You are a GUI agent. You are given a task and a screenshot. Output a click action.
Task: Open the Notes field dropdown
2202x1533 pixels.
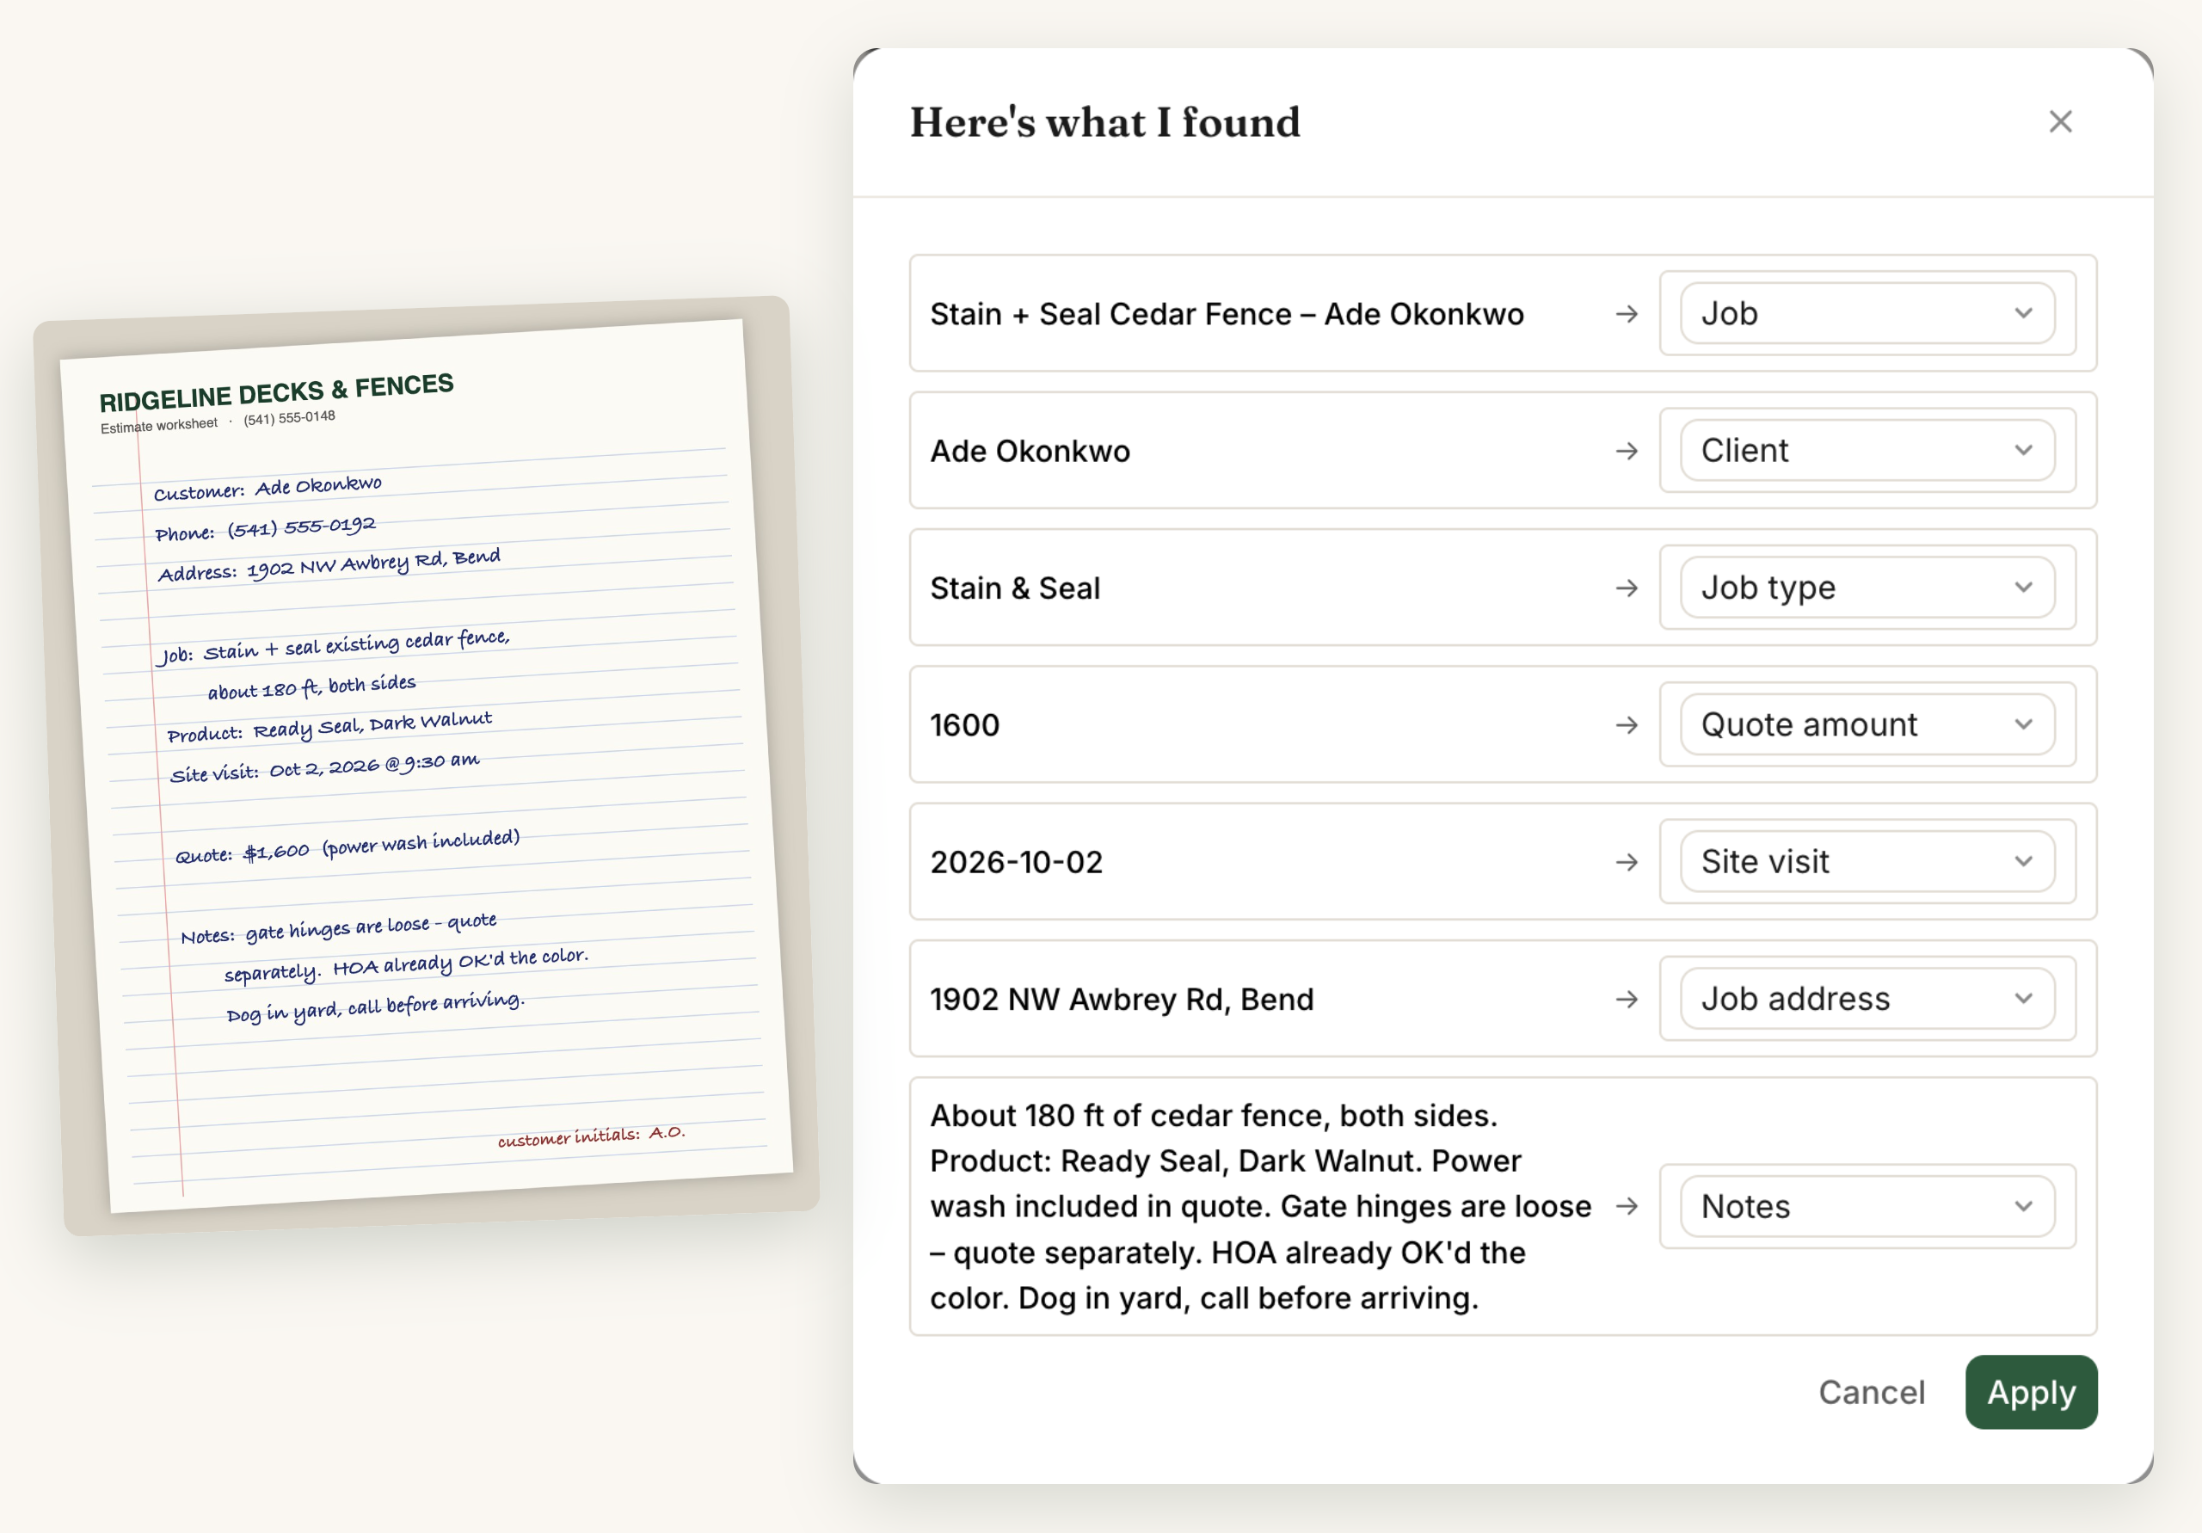(x=1867, y=1207)
